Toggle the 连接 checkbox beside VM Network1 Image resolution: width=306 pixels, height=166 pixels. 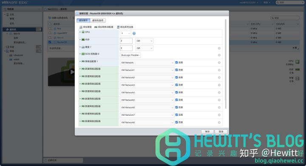177,70
